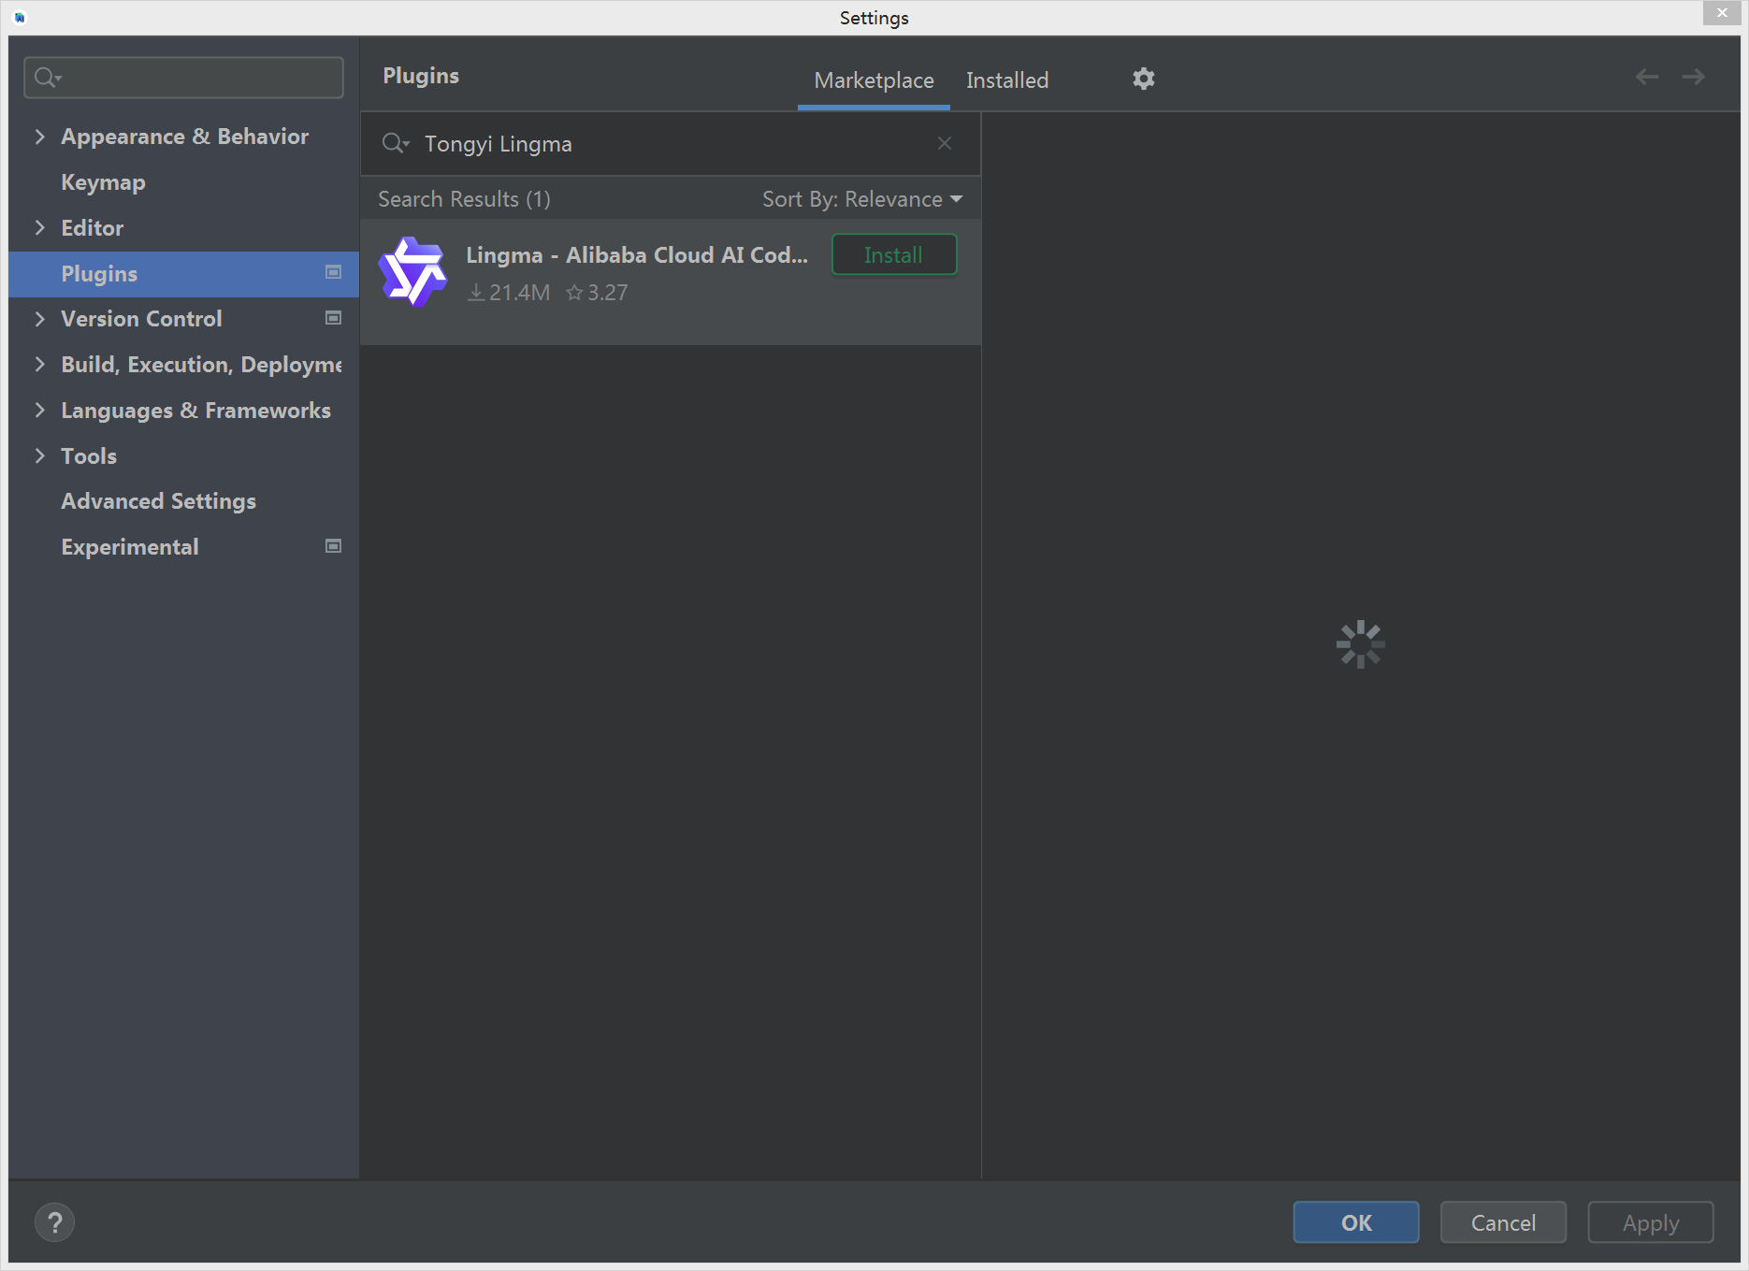Close the Settings window
1749x1271 pixels.
pyautogui.click(x=1722, y=13)
